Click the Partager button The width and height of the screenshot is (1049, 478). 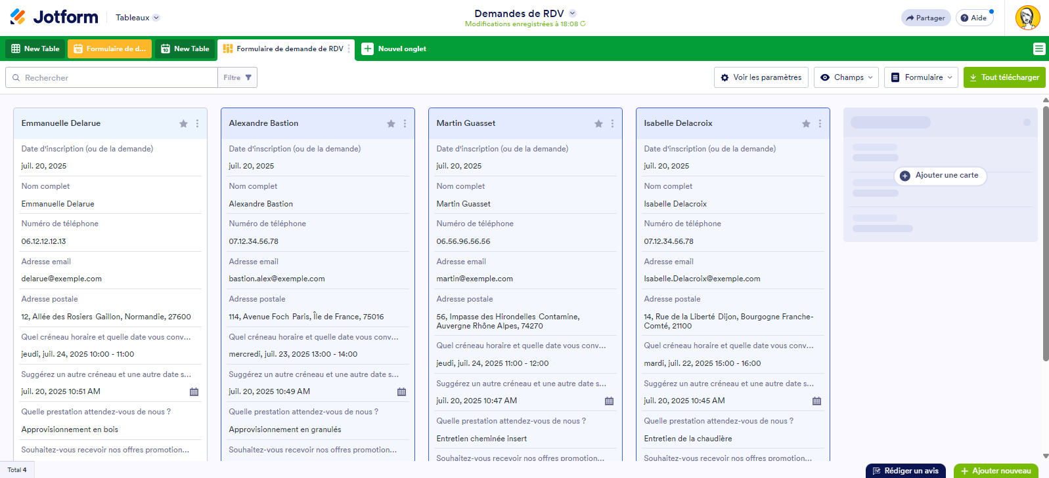926,18
